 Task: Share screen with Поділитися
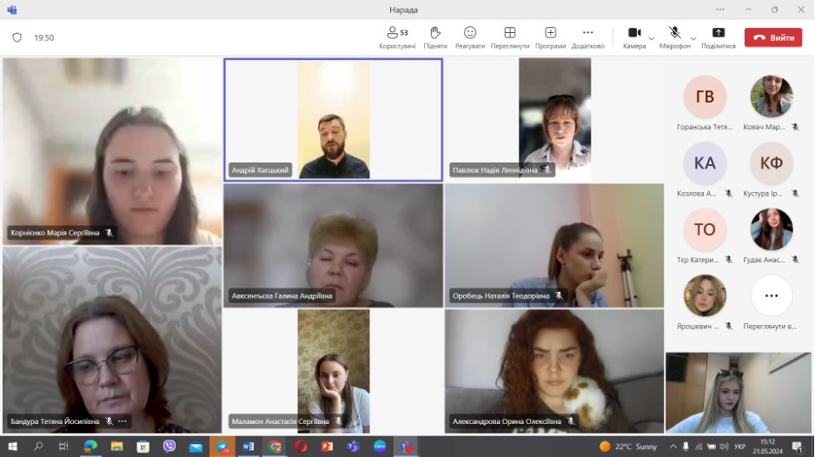pyautogui.click(x=719, y=37)
